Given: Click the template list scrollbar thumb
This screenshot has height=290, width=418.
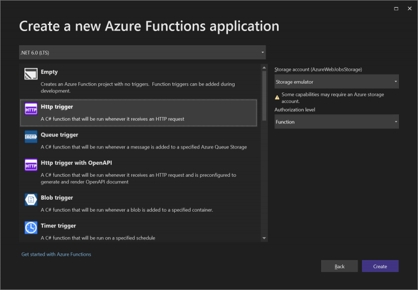Looking at the screenshot, I should 264,96.
